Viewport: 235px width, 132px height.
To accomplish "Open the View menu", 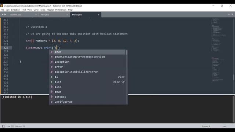I will (29, 10).
